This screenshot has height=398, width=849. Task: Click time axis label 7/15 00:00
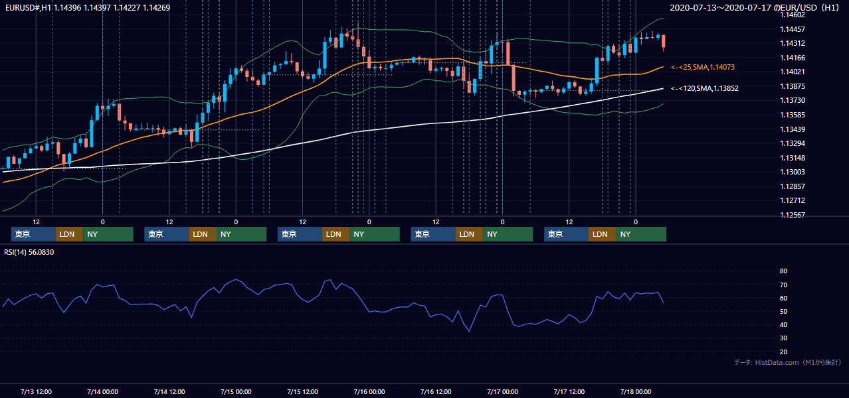coord(236,391)
